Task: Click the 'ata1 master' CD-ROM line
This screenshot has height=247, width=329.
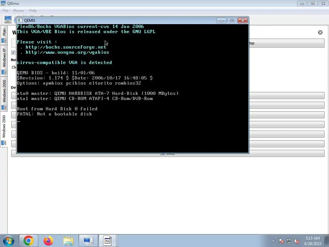Action: [x=85, y=98]
